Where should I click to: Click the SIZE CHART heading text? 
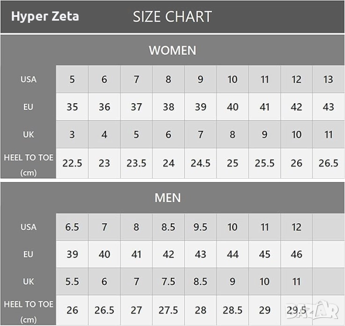click(172, 17)
